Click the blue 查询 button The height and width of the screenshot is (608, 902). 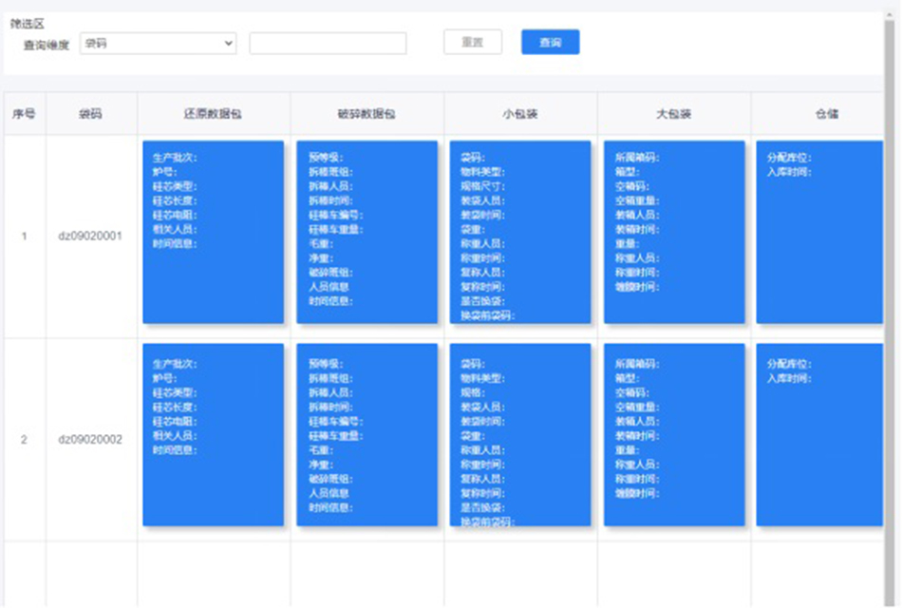550,43
